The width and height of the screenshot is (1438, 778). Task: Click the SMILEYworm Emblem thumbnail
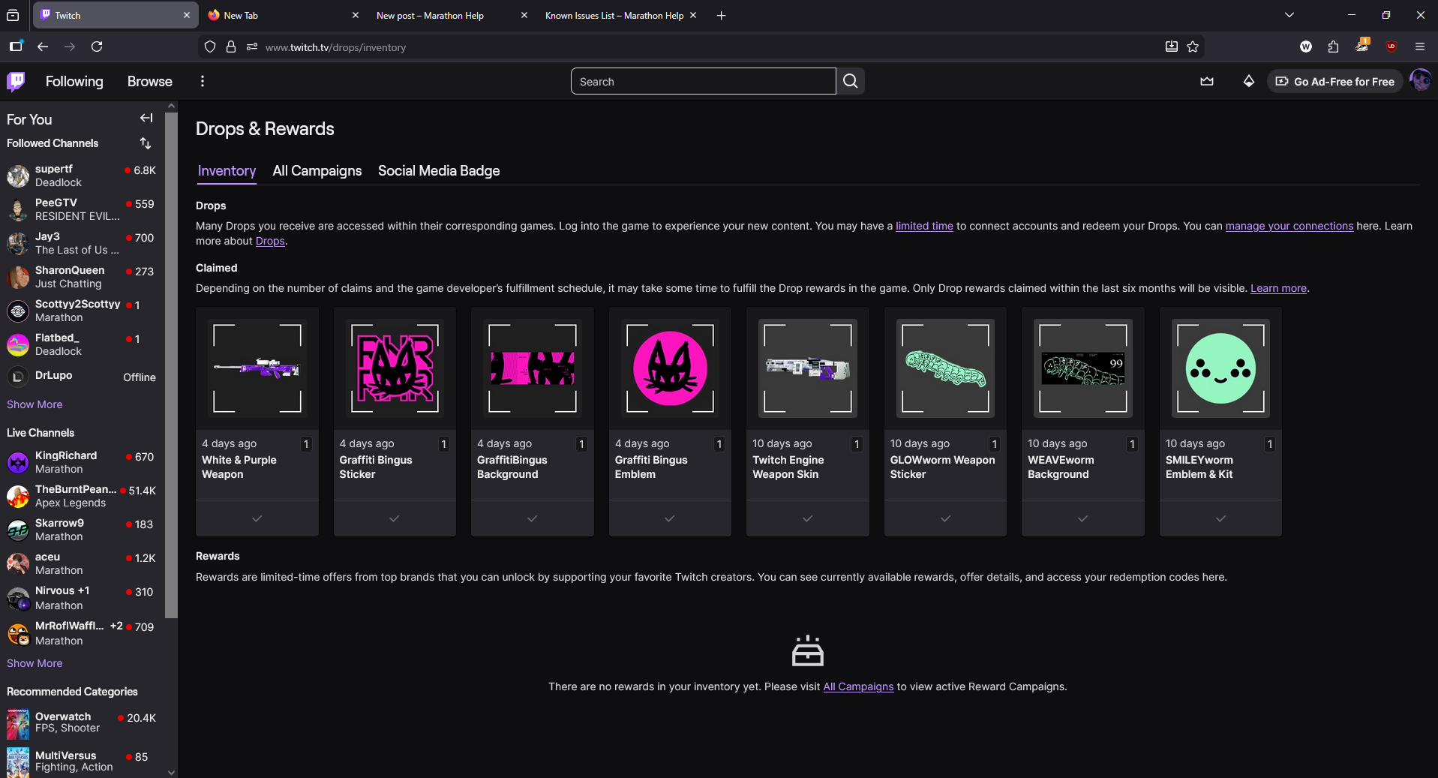pos(1220,368)
